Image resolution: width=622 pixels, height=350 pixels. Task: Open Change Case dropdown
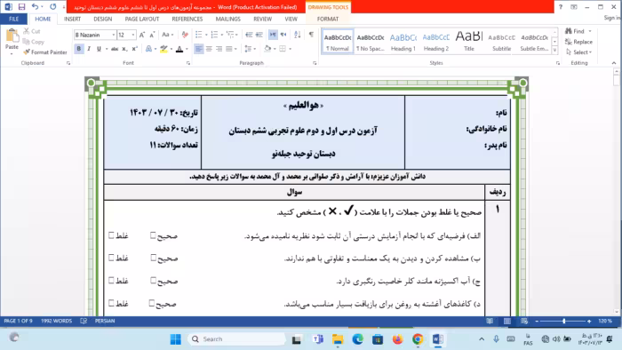[168, 35]
